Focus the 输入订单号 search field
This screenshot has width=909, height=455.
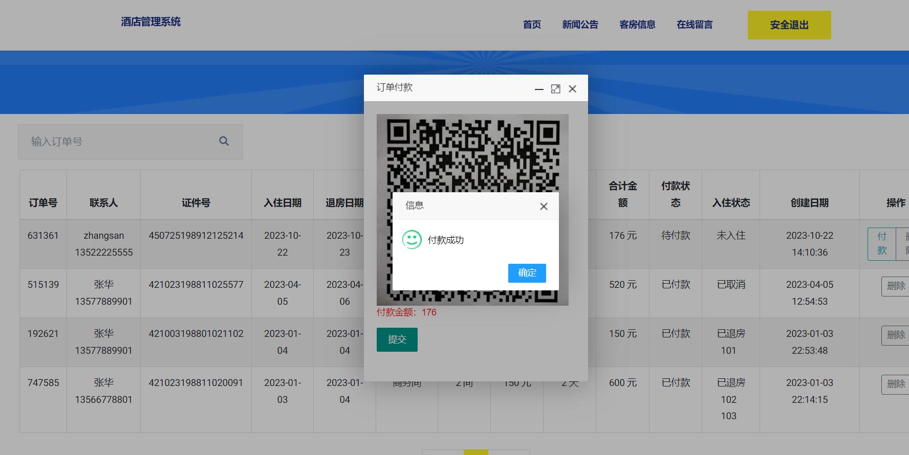pos(131,142)
